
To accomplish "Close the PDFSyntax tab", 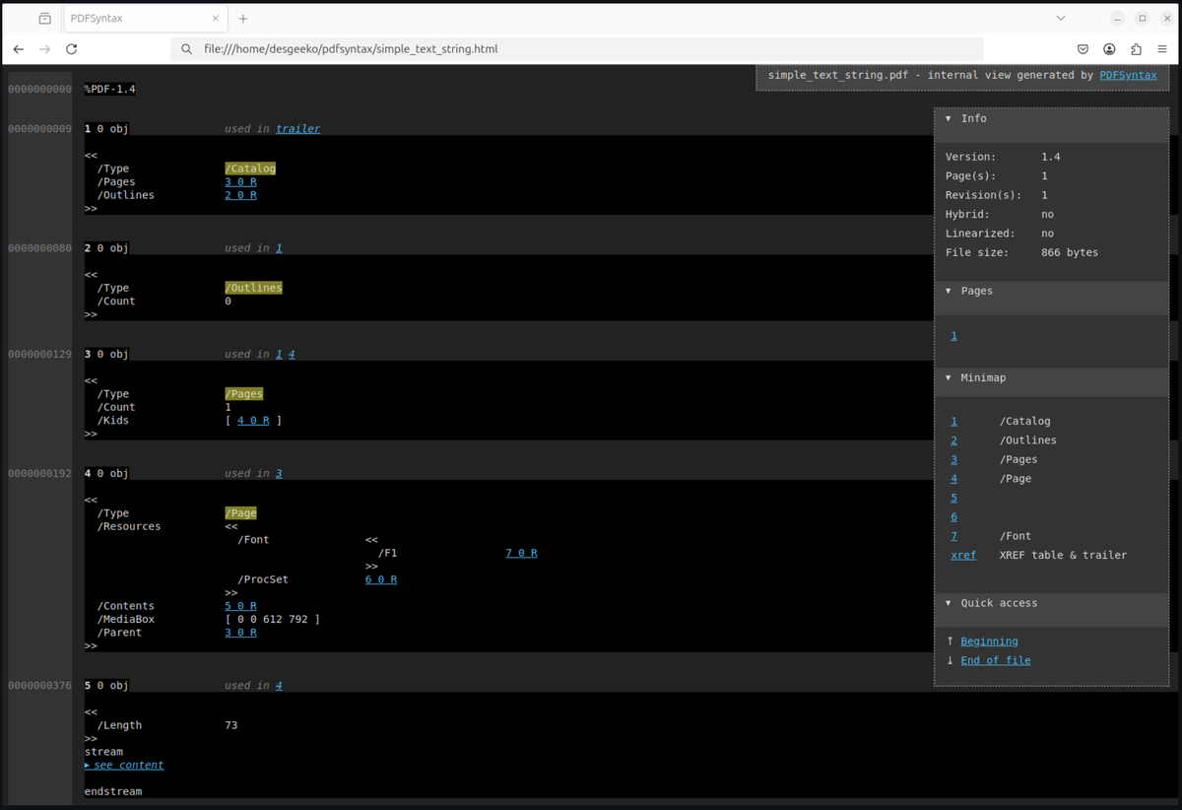I will tap(216, 18).
